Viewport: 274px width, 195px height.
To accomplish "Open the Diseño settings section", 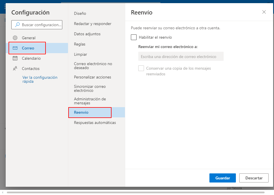I will coord(80,13).
